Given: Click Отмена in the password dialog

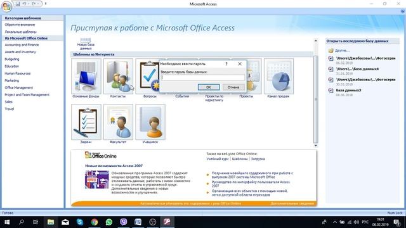Looking at the screenshot, I should click(x=233, y=87).
